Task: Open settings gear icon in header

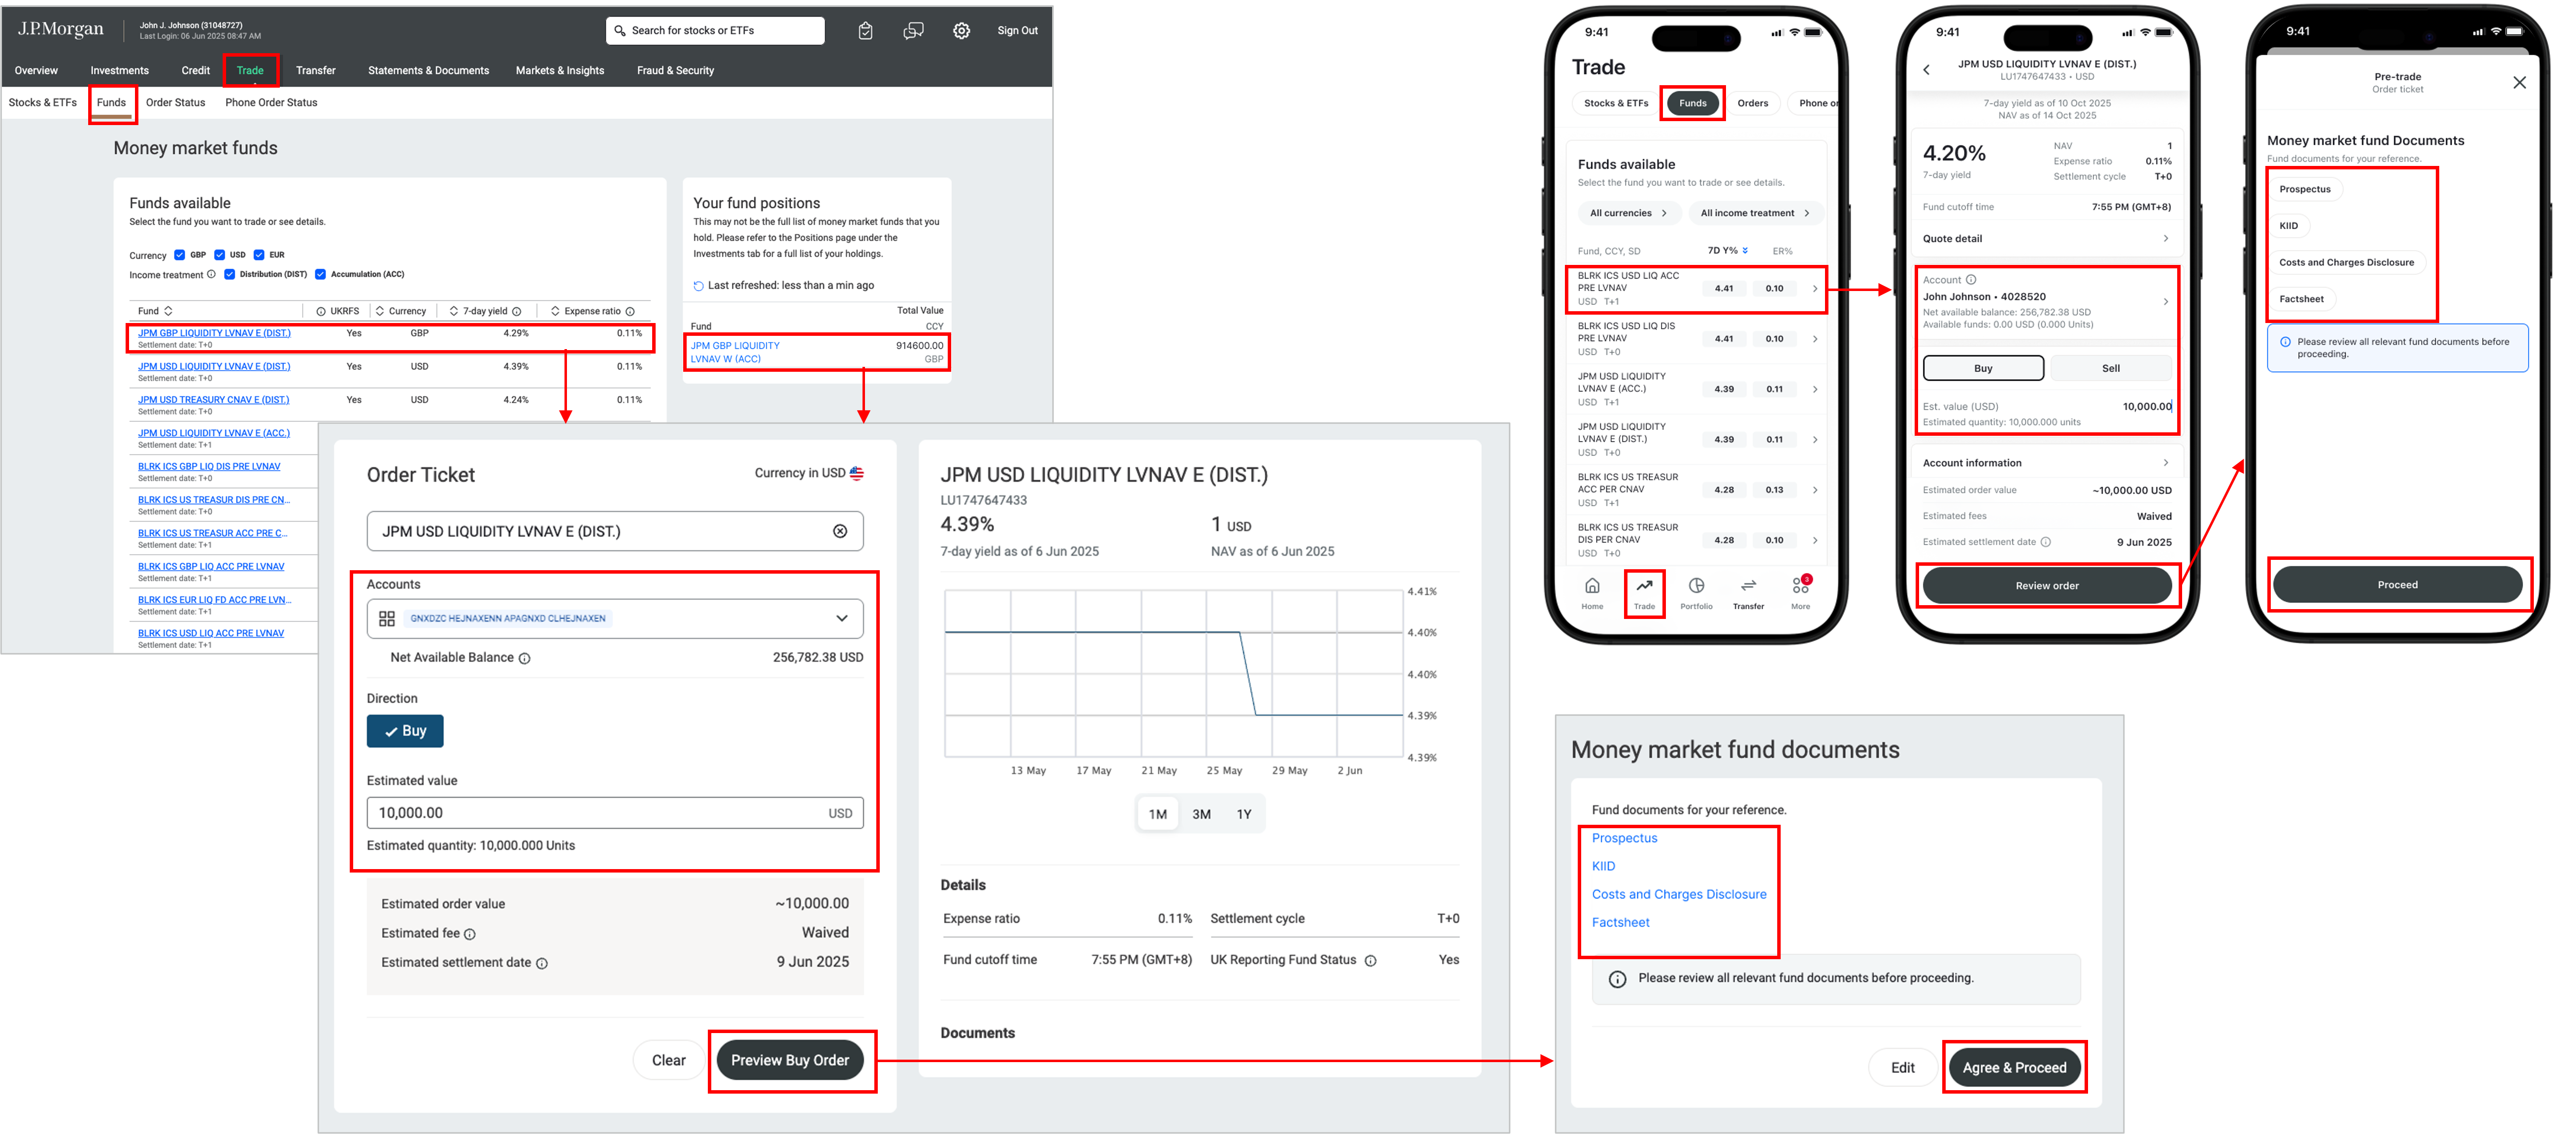Action: tap(961, 31)
